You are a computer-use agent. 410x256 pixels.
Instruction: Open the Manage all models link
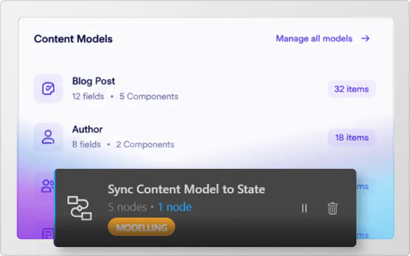point(314,39)
